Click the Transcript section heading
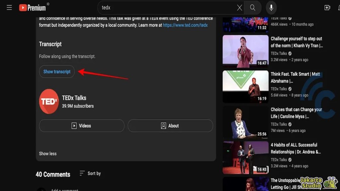Image resolution: width=340 pixels, height=191 pixels. tap(50, 44)
